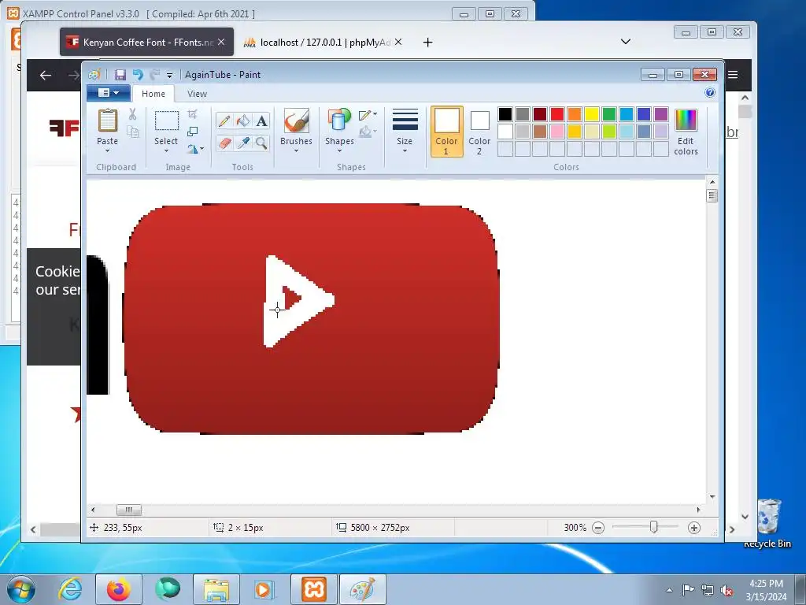The image size is (806, 605).
Task: Click the vertical scrollbar thumb in Paint
Action: coord(712,196)
